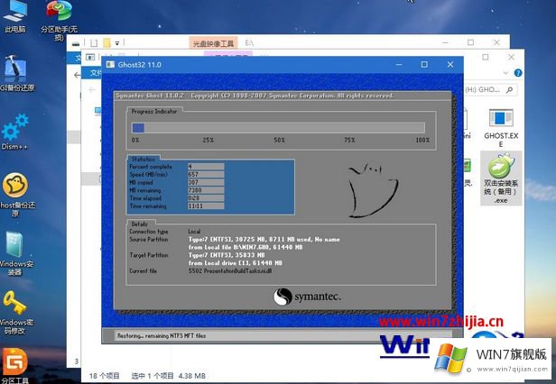Click the Symantec logo in Ghost
The image size is (556, 384).
pos(307,297)
